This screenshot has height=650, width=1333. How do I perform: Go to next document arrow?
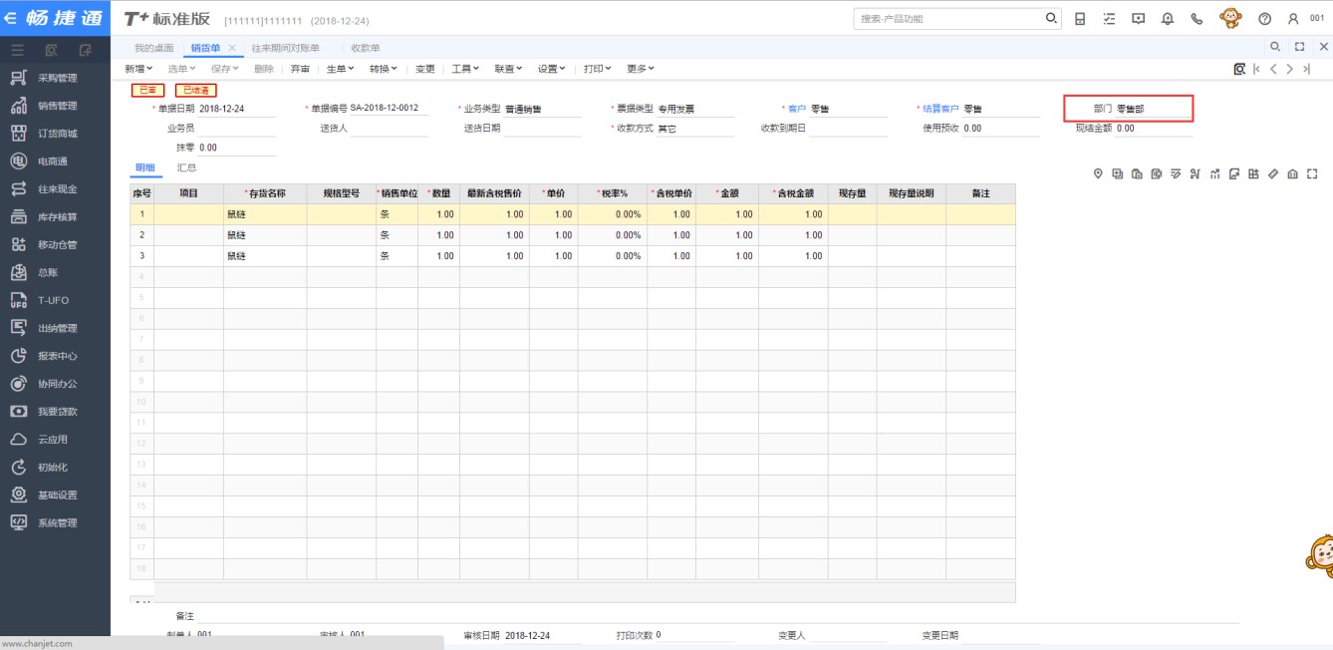click(1289, 69)
